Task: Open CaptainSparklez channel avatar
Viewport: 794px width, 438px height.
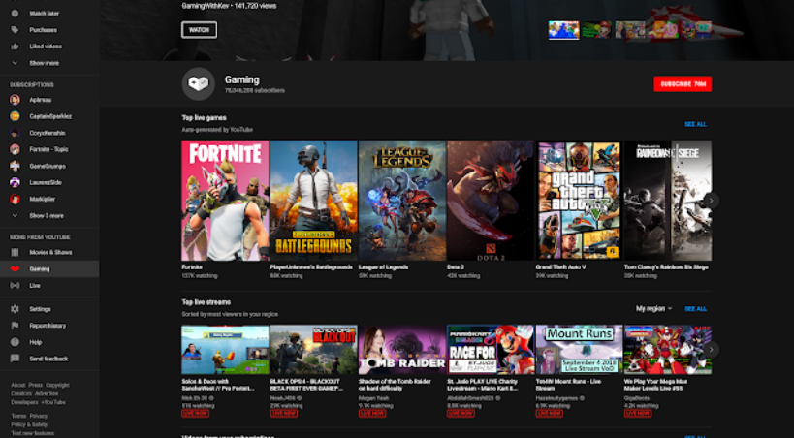Action: click(x=15, y=116)
